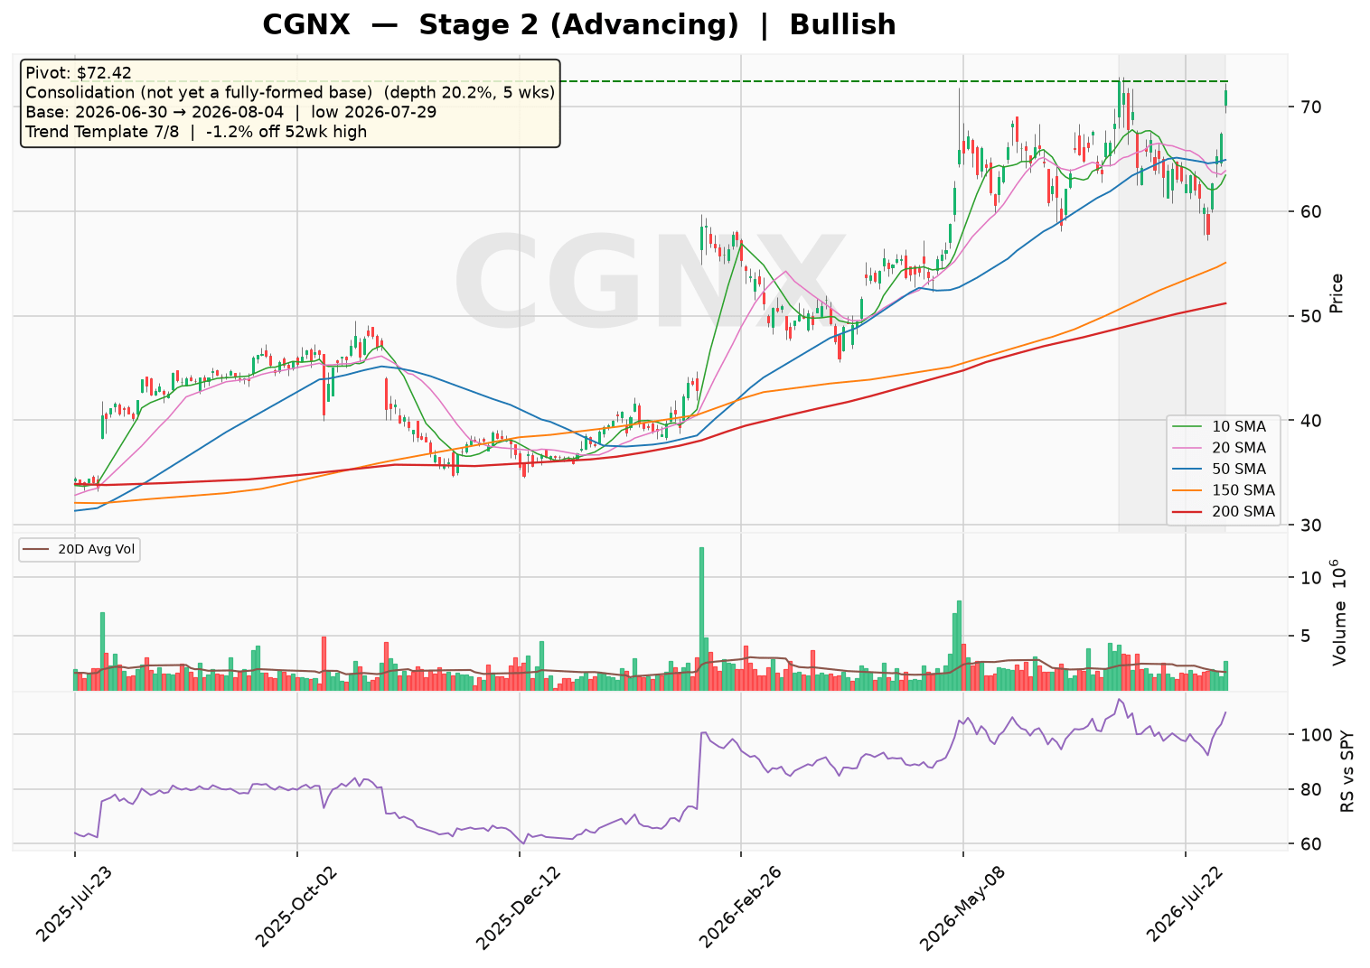Click the "RS vs SPY" axis label
Image resolution: width=1370 pixels, height=968 pixels.
click(1347, 770)
